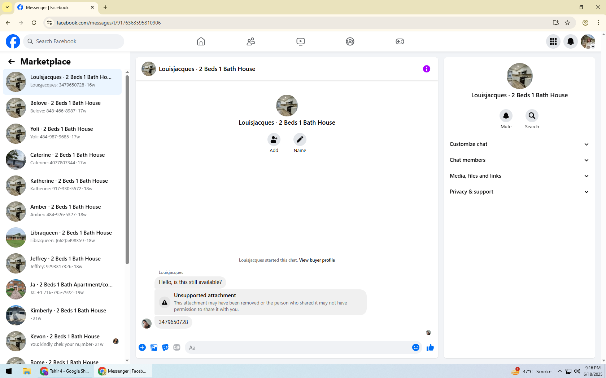
Task: Open the Groups icon in top navigation
Action: pos(350,41)
